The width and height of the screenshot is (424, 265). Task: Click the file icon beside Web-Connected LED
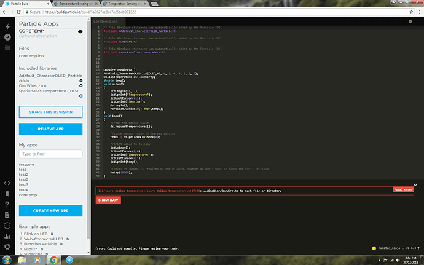(x=68, y=239)
